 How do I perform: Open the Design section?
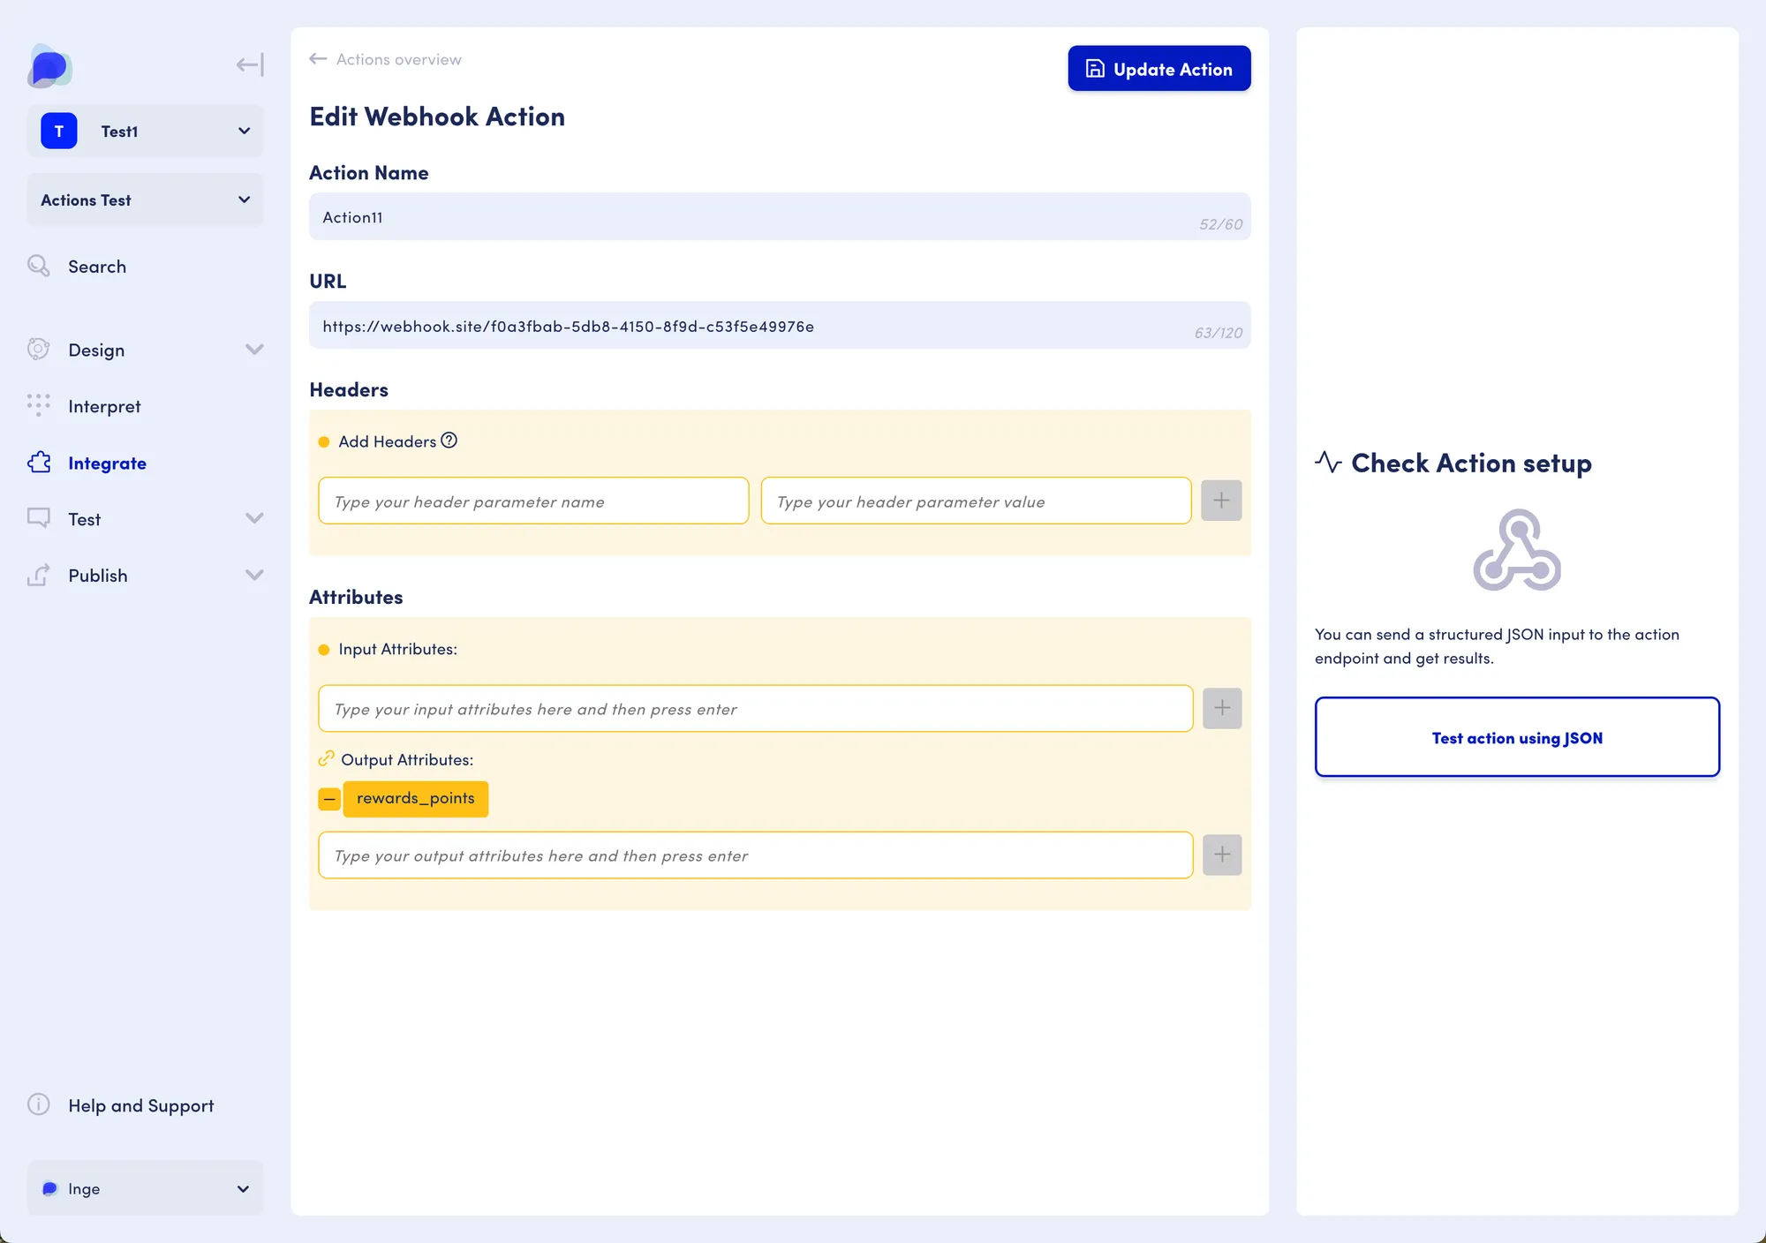pyautogui.click(x=96, y=350)
